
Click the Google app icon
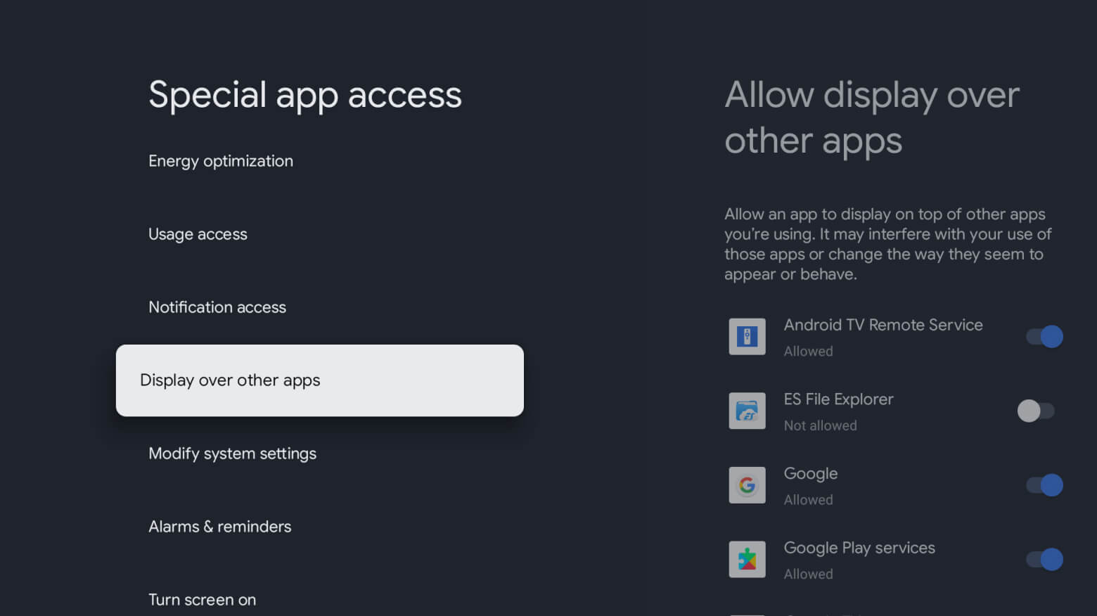click(x=747, y=485)
